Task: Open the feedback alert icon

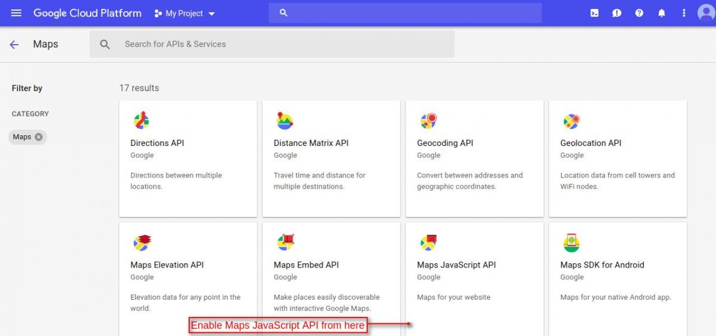Action: 617,13
